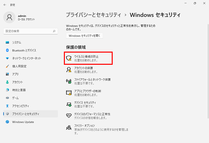
Task: Click アカウント label in the sidebar
Action: coord(17,82)
